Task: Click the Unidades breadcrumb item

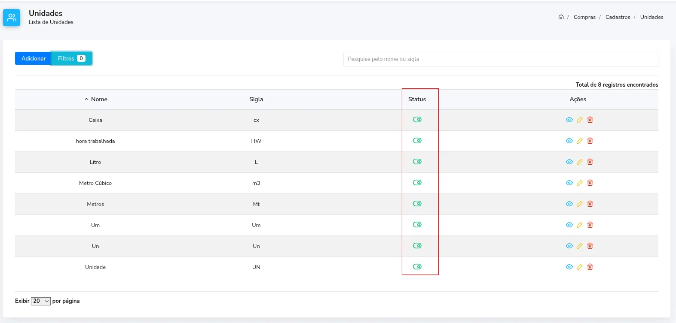Action: 652,17
